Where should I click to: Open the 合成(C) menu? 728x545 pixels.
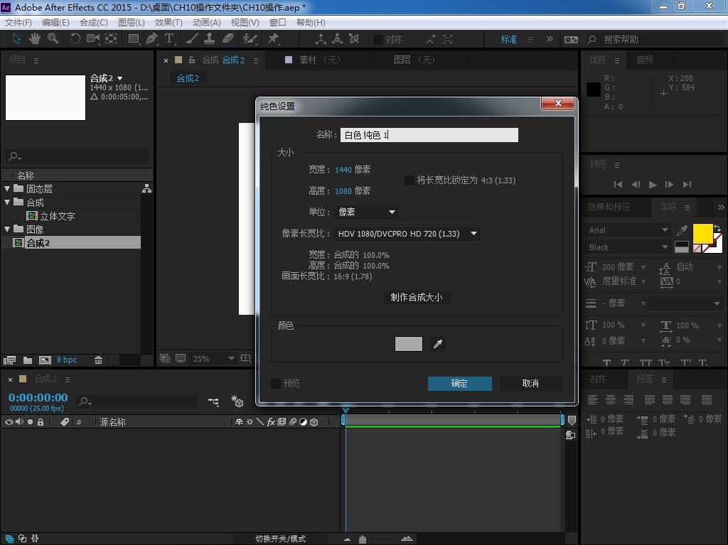[93, 22]
